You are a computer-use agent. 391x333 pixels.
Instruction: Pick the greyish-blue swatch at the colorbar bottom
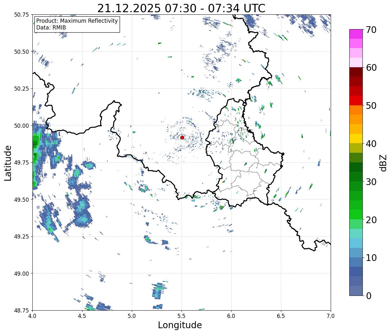click(356, 290)
